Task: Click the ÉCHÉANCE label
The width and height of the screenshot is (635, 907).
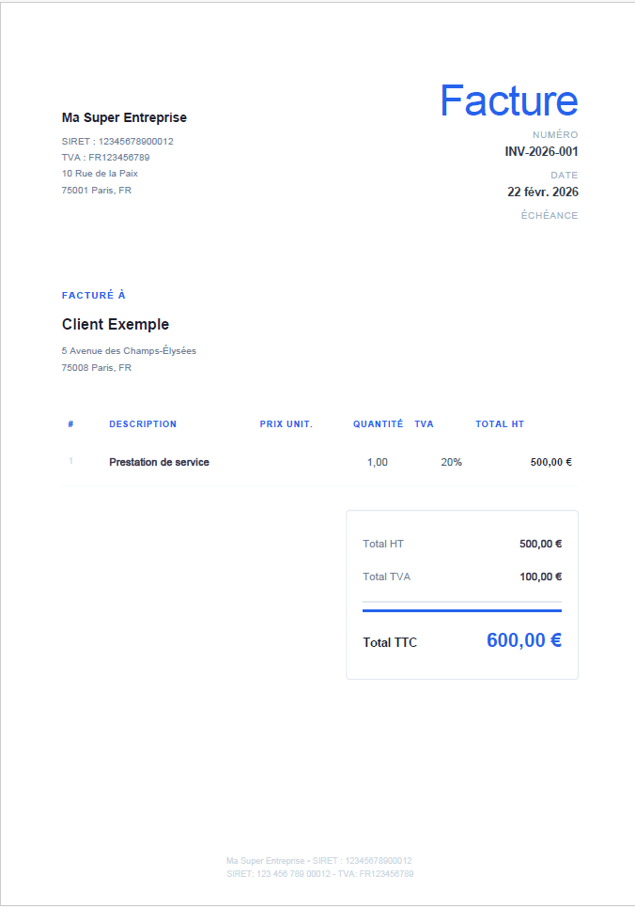Action: (550, 216)
